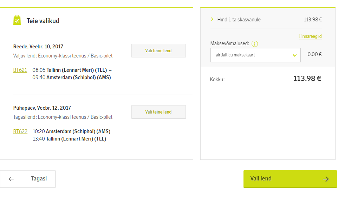Click the right arrow on Vali lend button
The width and height of the screenshot is (351, 198).
(326, 179)
